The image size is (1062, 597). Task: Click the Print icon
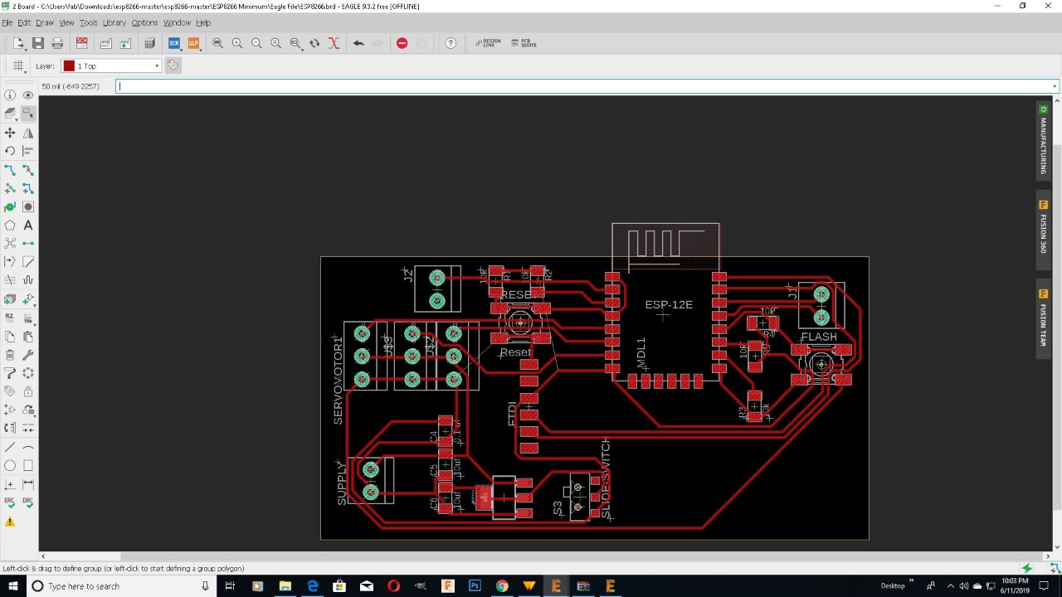click(57, 43)
